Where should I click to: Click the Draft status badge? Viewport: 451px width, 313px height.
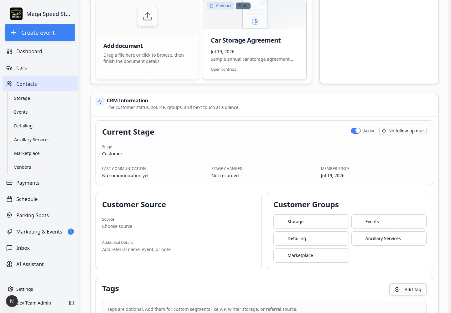(243, 6)
